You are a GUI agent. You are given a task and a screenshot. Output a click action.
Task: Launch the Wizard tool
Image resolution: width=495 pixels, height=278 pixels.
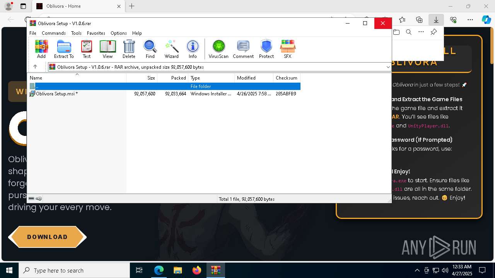tap(171, 49)
